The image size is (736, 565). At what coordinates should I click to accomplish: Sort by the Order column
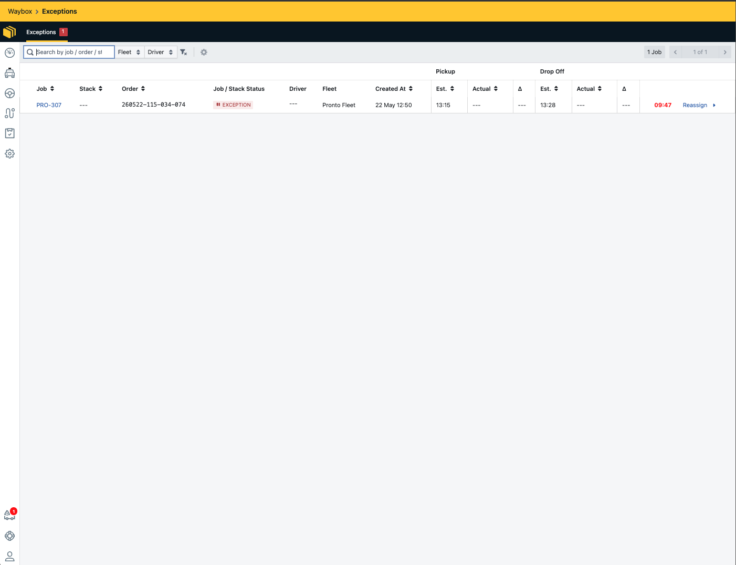[134, 89]
